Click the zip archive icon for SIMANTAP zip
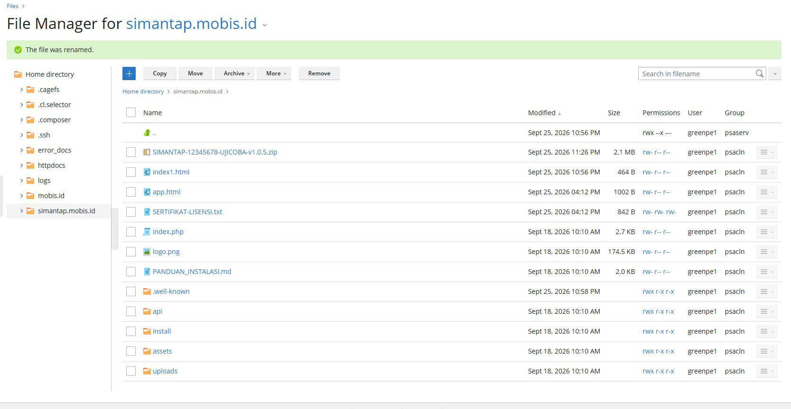 pos(147,152)
